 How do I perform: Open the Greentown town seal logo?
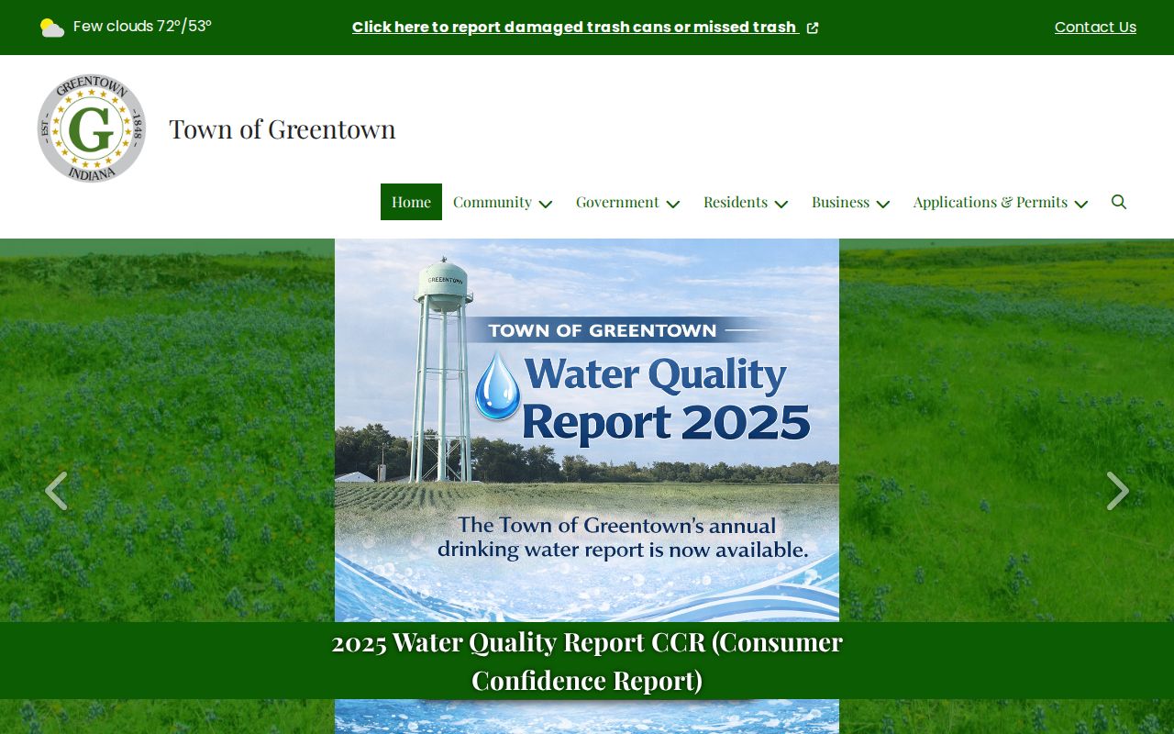coord(92,128)
